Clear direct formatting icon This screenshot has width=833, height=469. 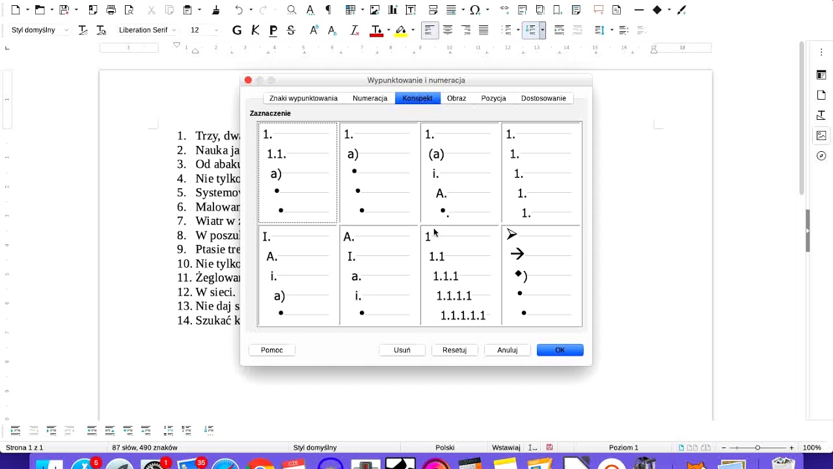coord(355,30)
